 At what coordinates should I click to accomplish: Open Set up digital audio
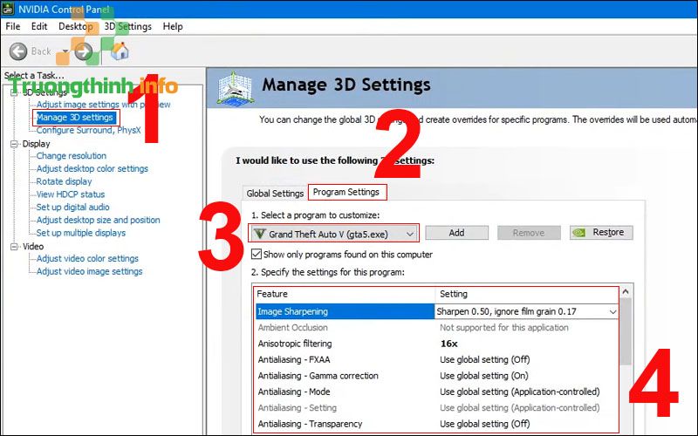(x=72, y=207)
